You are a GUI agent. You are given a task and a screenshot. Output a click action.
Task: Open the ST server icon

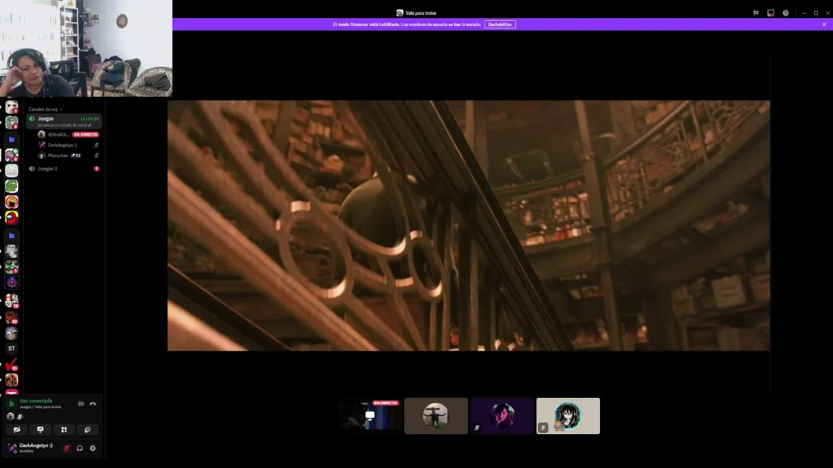[12, 348]
